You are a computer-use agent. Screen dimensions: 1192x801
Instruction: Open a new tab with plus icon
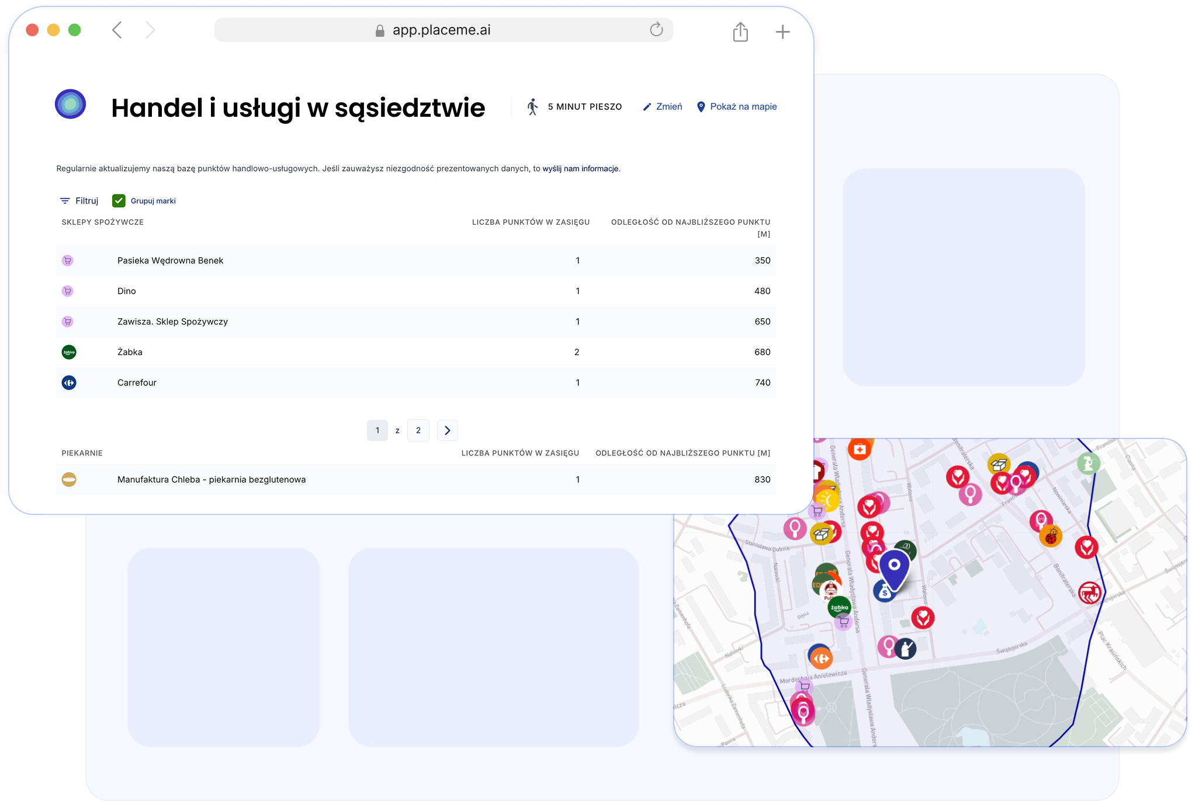coord(782,32)
